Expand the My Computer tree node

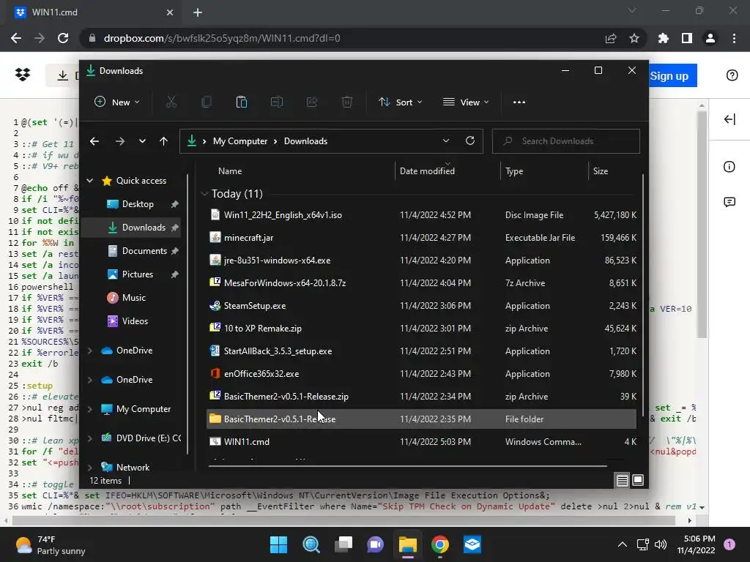tap(89, 409)
